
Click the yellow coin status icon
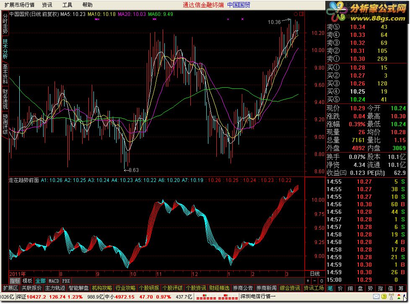point(384,296)
